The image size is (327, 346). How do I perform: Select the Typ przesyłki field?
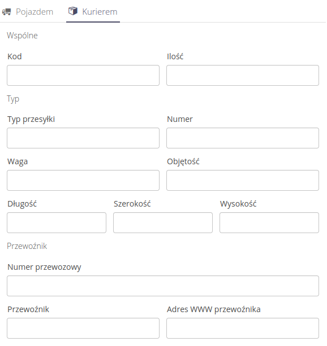pos(83,138)
